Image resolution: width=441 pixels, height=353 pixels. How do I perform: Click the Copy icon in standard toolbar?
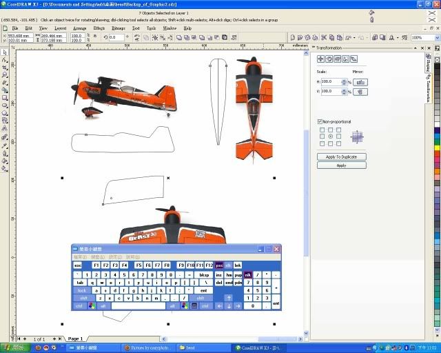coord(331,37)
